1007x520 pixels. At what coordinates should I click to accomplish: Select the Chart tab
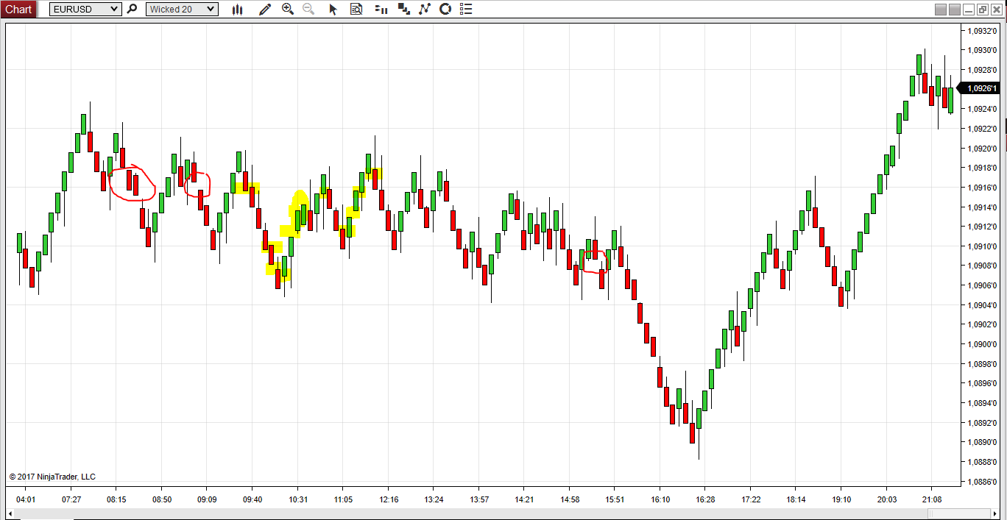pyautogui.click(x=18, y=10)
